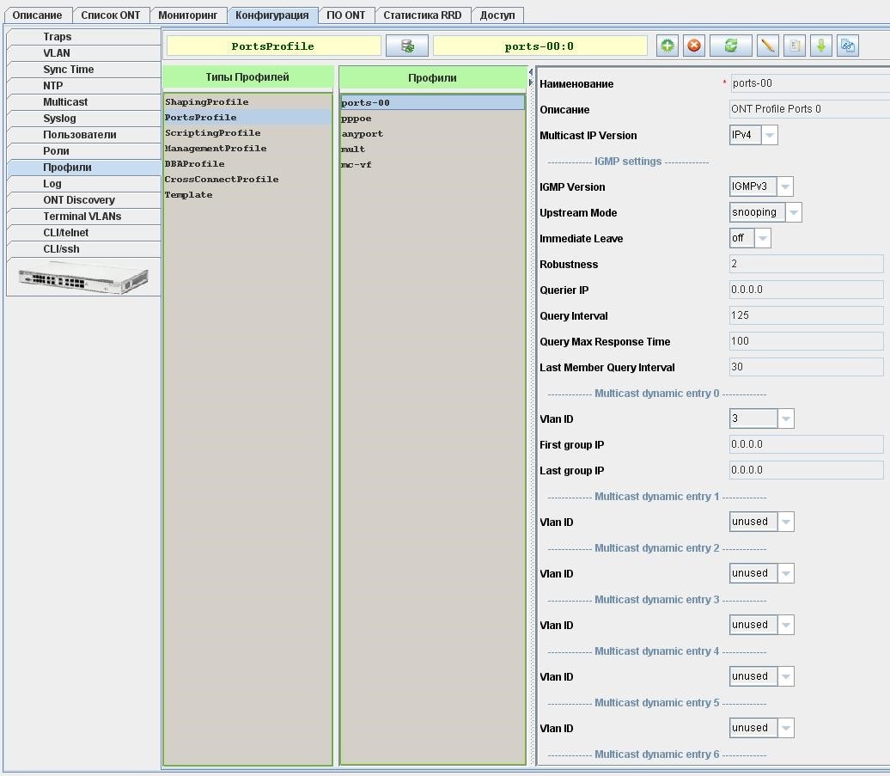Go to the Multicast sidebar item
Screen dimensions: 890x776
pyautogui.click(x=65, y=102)
